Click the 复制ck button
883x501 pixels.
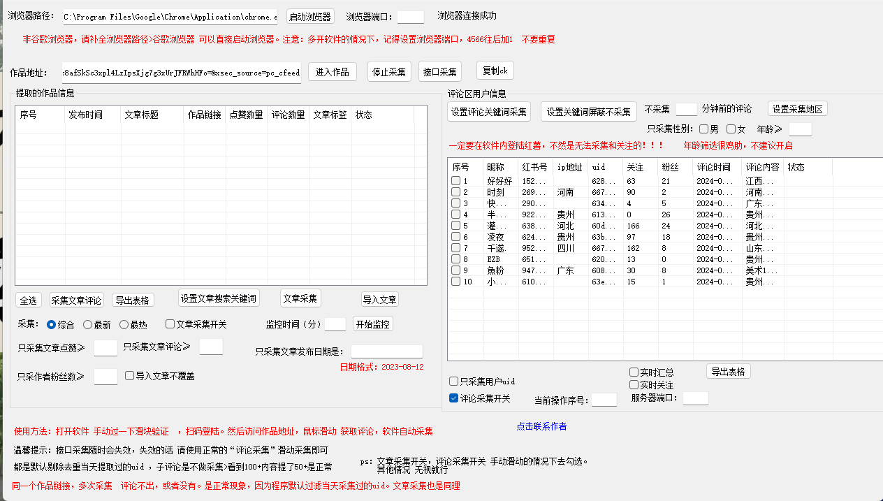(495, 71)
